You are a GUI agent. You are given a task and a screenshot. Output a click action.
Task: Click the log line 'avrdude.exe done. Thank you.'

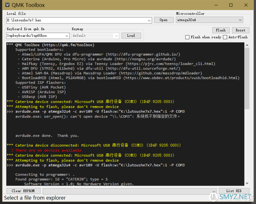coord(47,135)
